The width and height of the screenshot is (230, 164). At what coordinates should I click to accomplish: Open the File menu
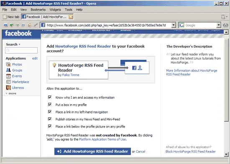point(5,10)
